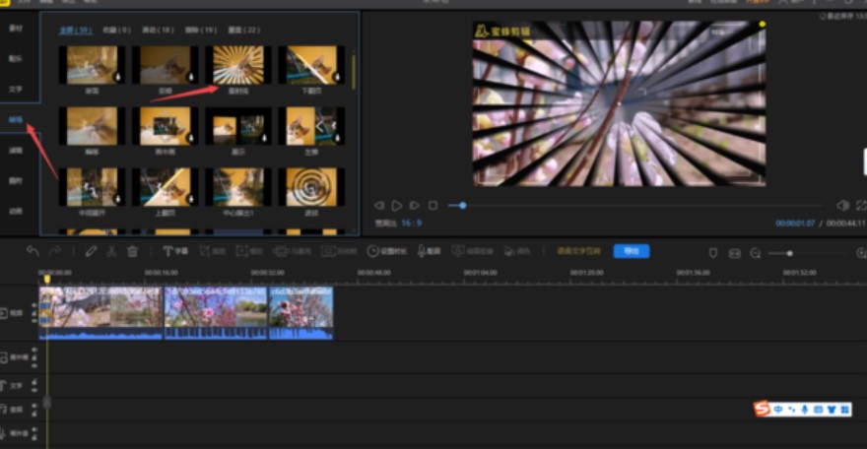Click the undo arrow in timeline toolbar
Image resolution: width=867 pixels, height=449 pixels.
33,251
